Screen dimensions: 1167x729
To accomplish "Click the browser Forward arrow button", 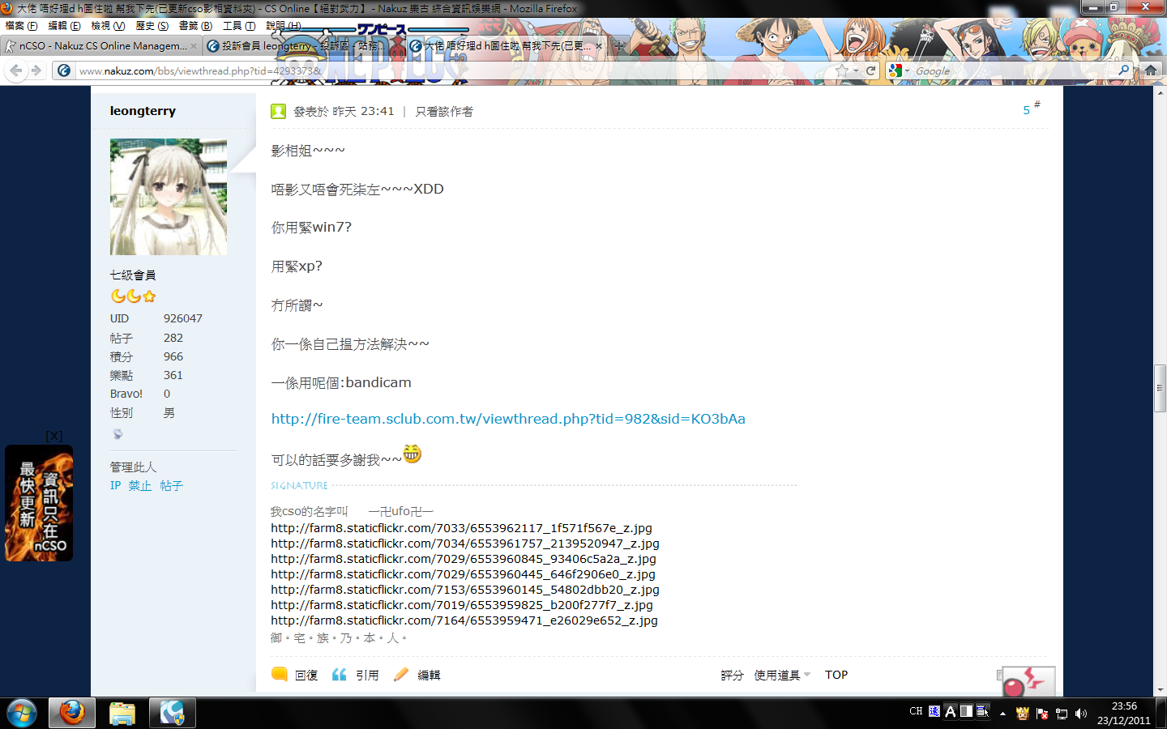I will click(36, 70).
